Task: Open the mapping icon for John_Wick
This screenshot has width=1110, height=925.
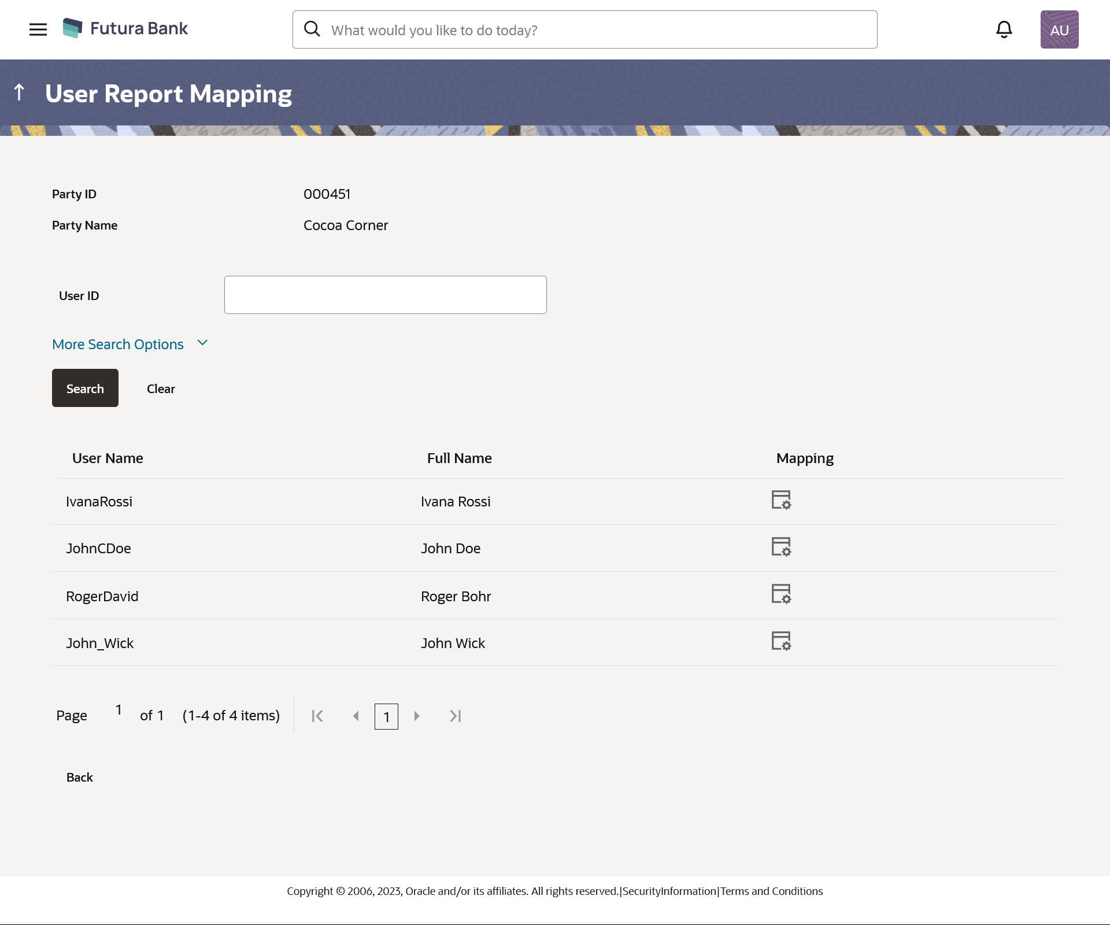Action: coord(780,641)
